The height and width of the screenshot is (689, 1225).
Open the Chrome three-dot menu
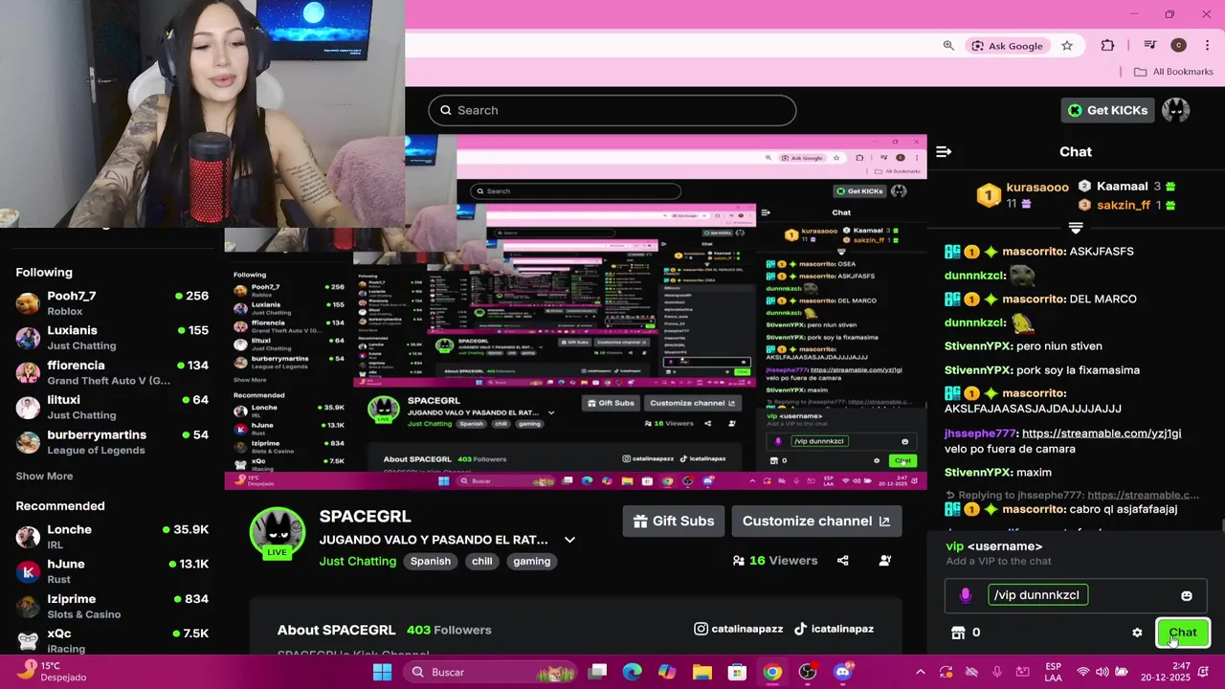coord(1208,45)
